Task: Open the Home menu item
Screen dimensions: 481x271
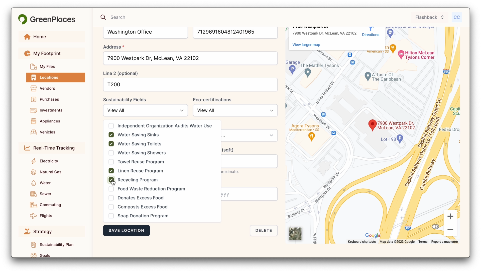Action: [52, 37]
